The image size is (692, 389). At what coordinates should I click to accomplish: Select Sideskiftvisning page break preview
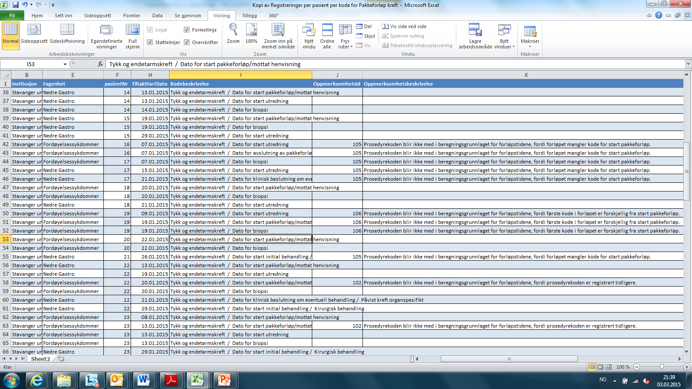(67, 35)
